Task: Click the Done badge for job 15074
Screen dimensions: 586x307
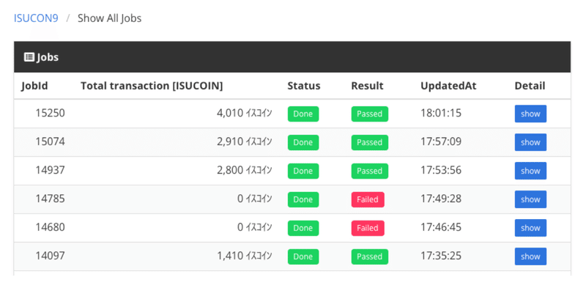Action: coord(303,142)
